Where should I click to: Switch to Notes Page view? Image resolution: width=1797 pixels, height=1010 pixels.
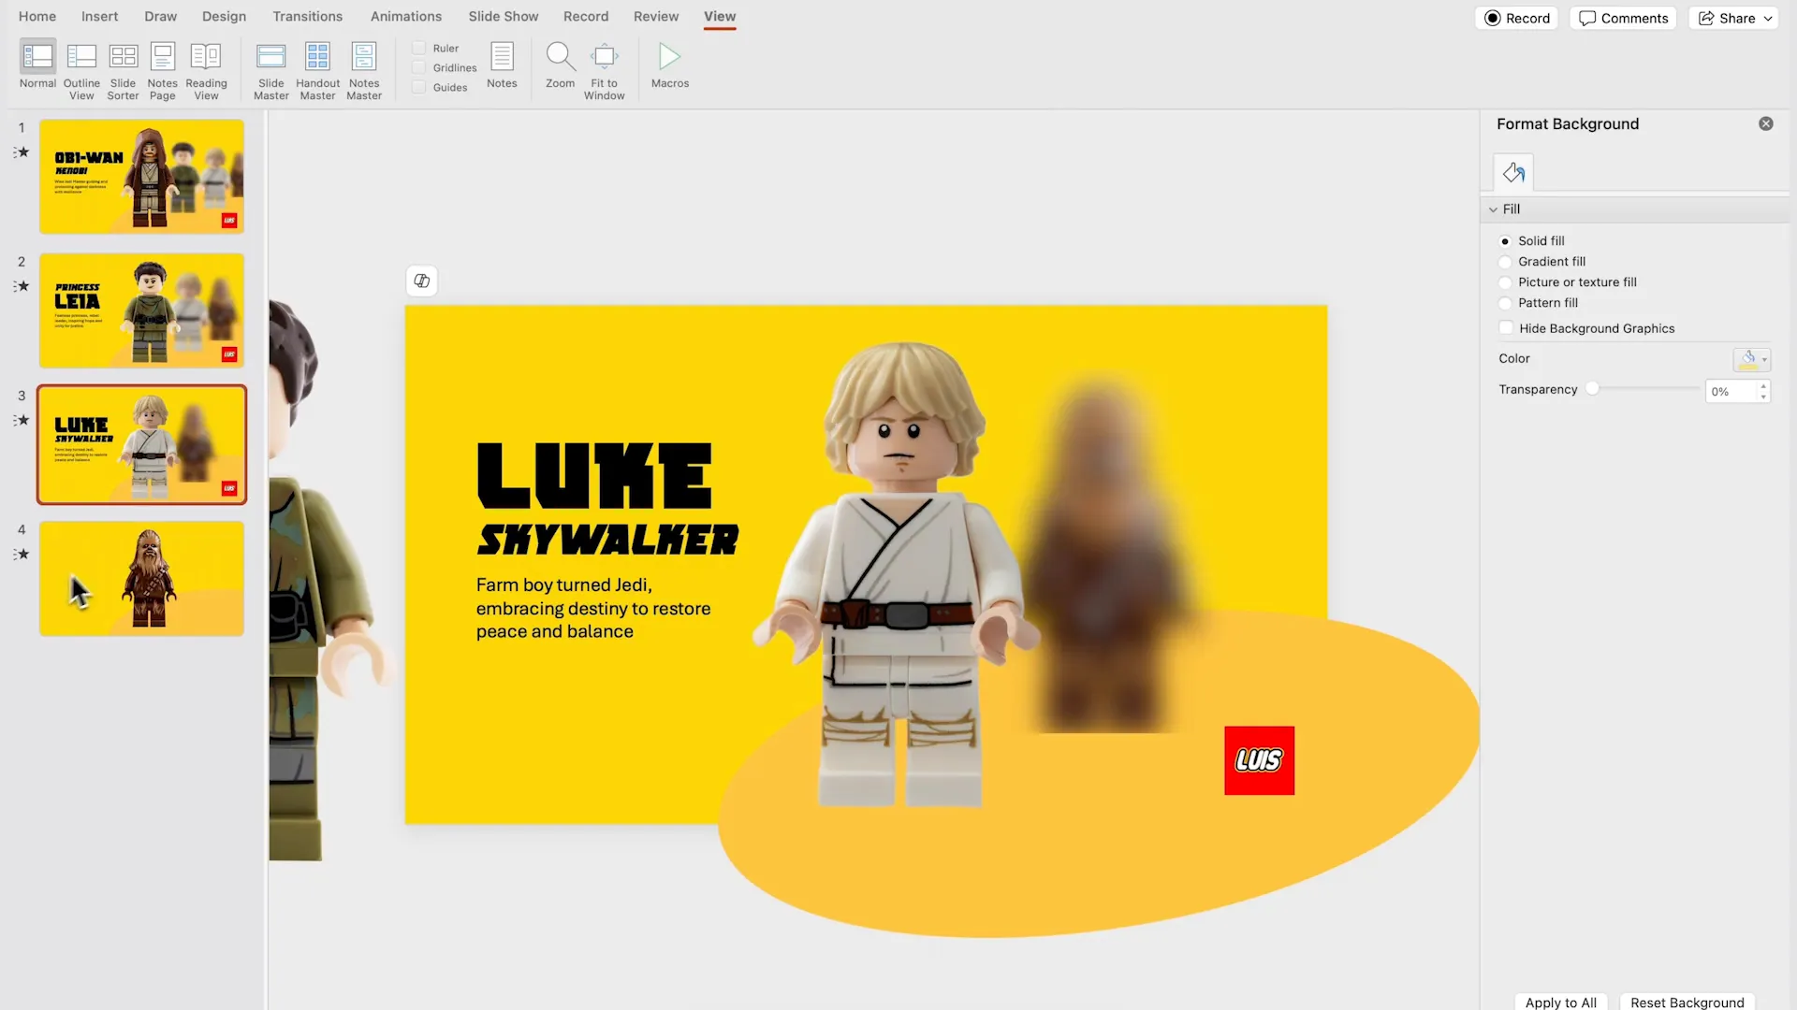[162, 71]
